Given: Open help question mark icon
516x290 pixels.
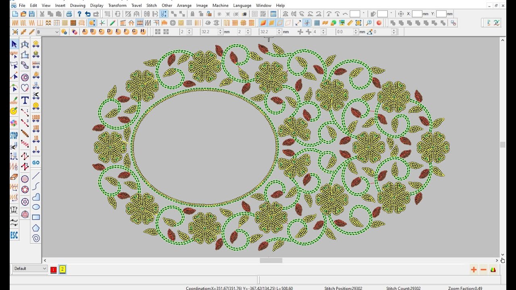Looking at the screenshot, I should tap(79, 14).
